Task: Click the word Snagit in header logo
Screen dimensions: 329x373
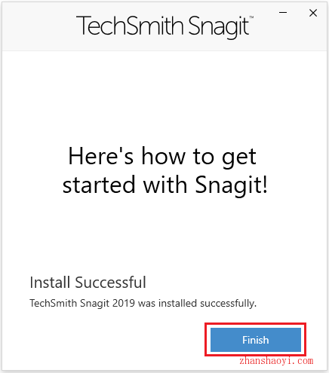Action: (219, 27)
